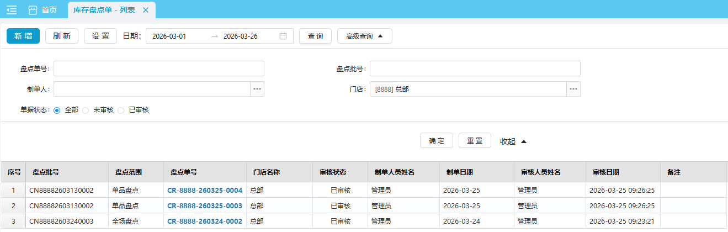Click the 新增 button
Image resolution: width=728 pixels, height=232 pixels.
pyautogui.click(x=23, y=36)
